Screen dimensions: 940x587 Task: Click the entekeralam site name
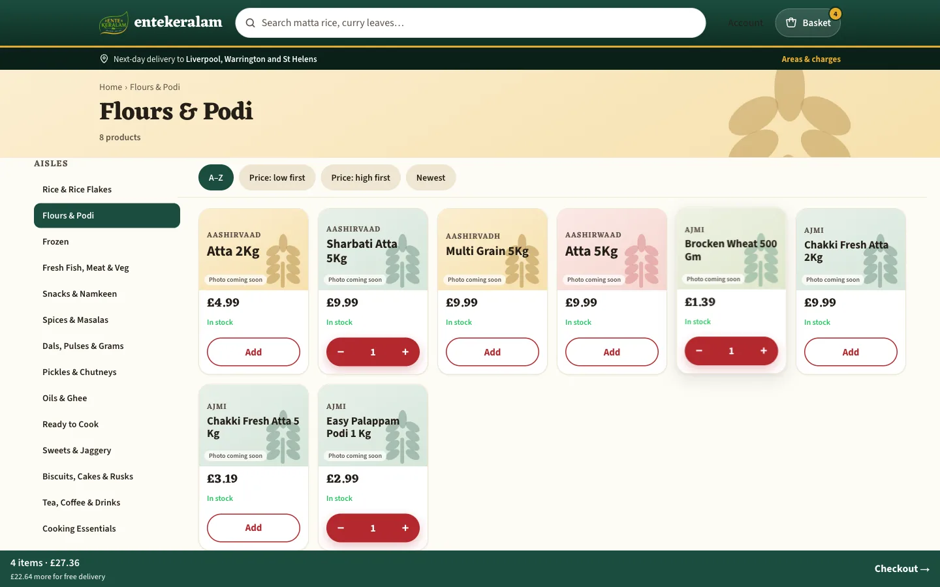coord(178,22)
